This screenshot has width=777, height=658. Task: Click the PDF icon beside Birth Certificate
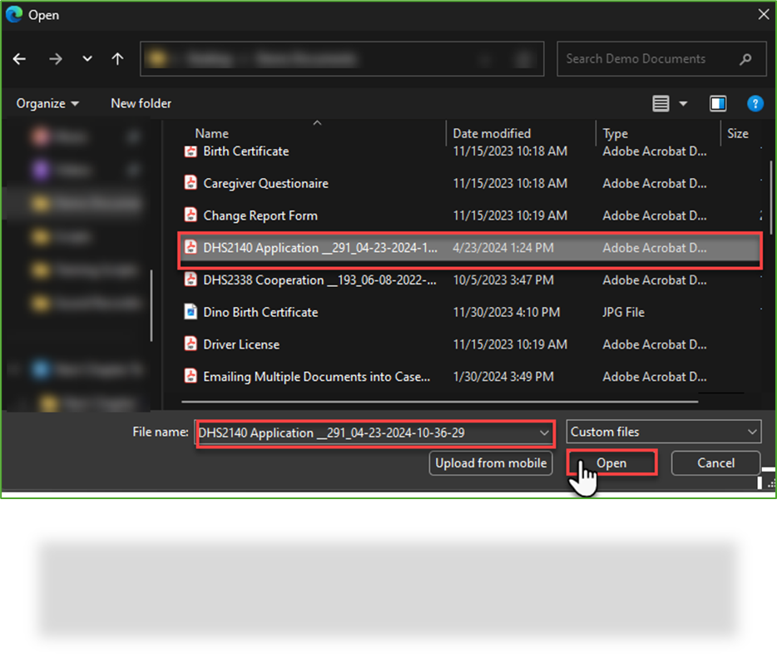tap(190, 151)
